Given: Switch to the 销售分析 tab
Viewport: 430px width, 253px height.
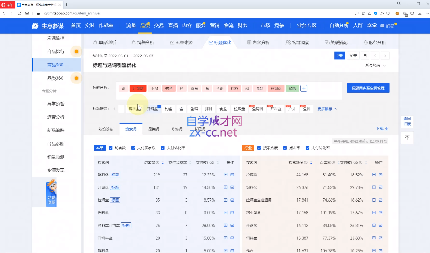Looking at the screenshot, I should pos(143,42).
